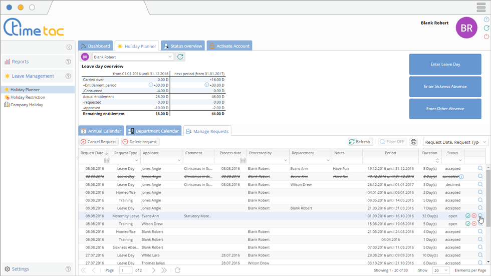Click the Enter Sickness Absence button

445,87
